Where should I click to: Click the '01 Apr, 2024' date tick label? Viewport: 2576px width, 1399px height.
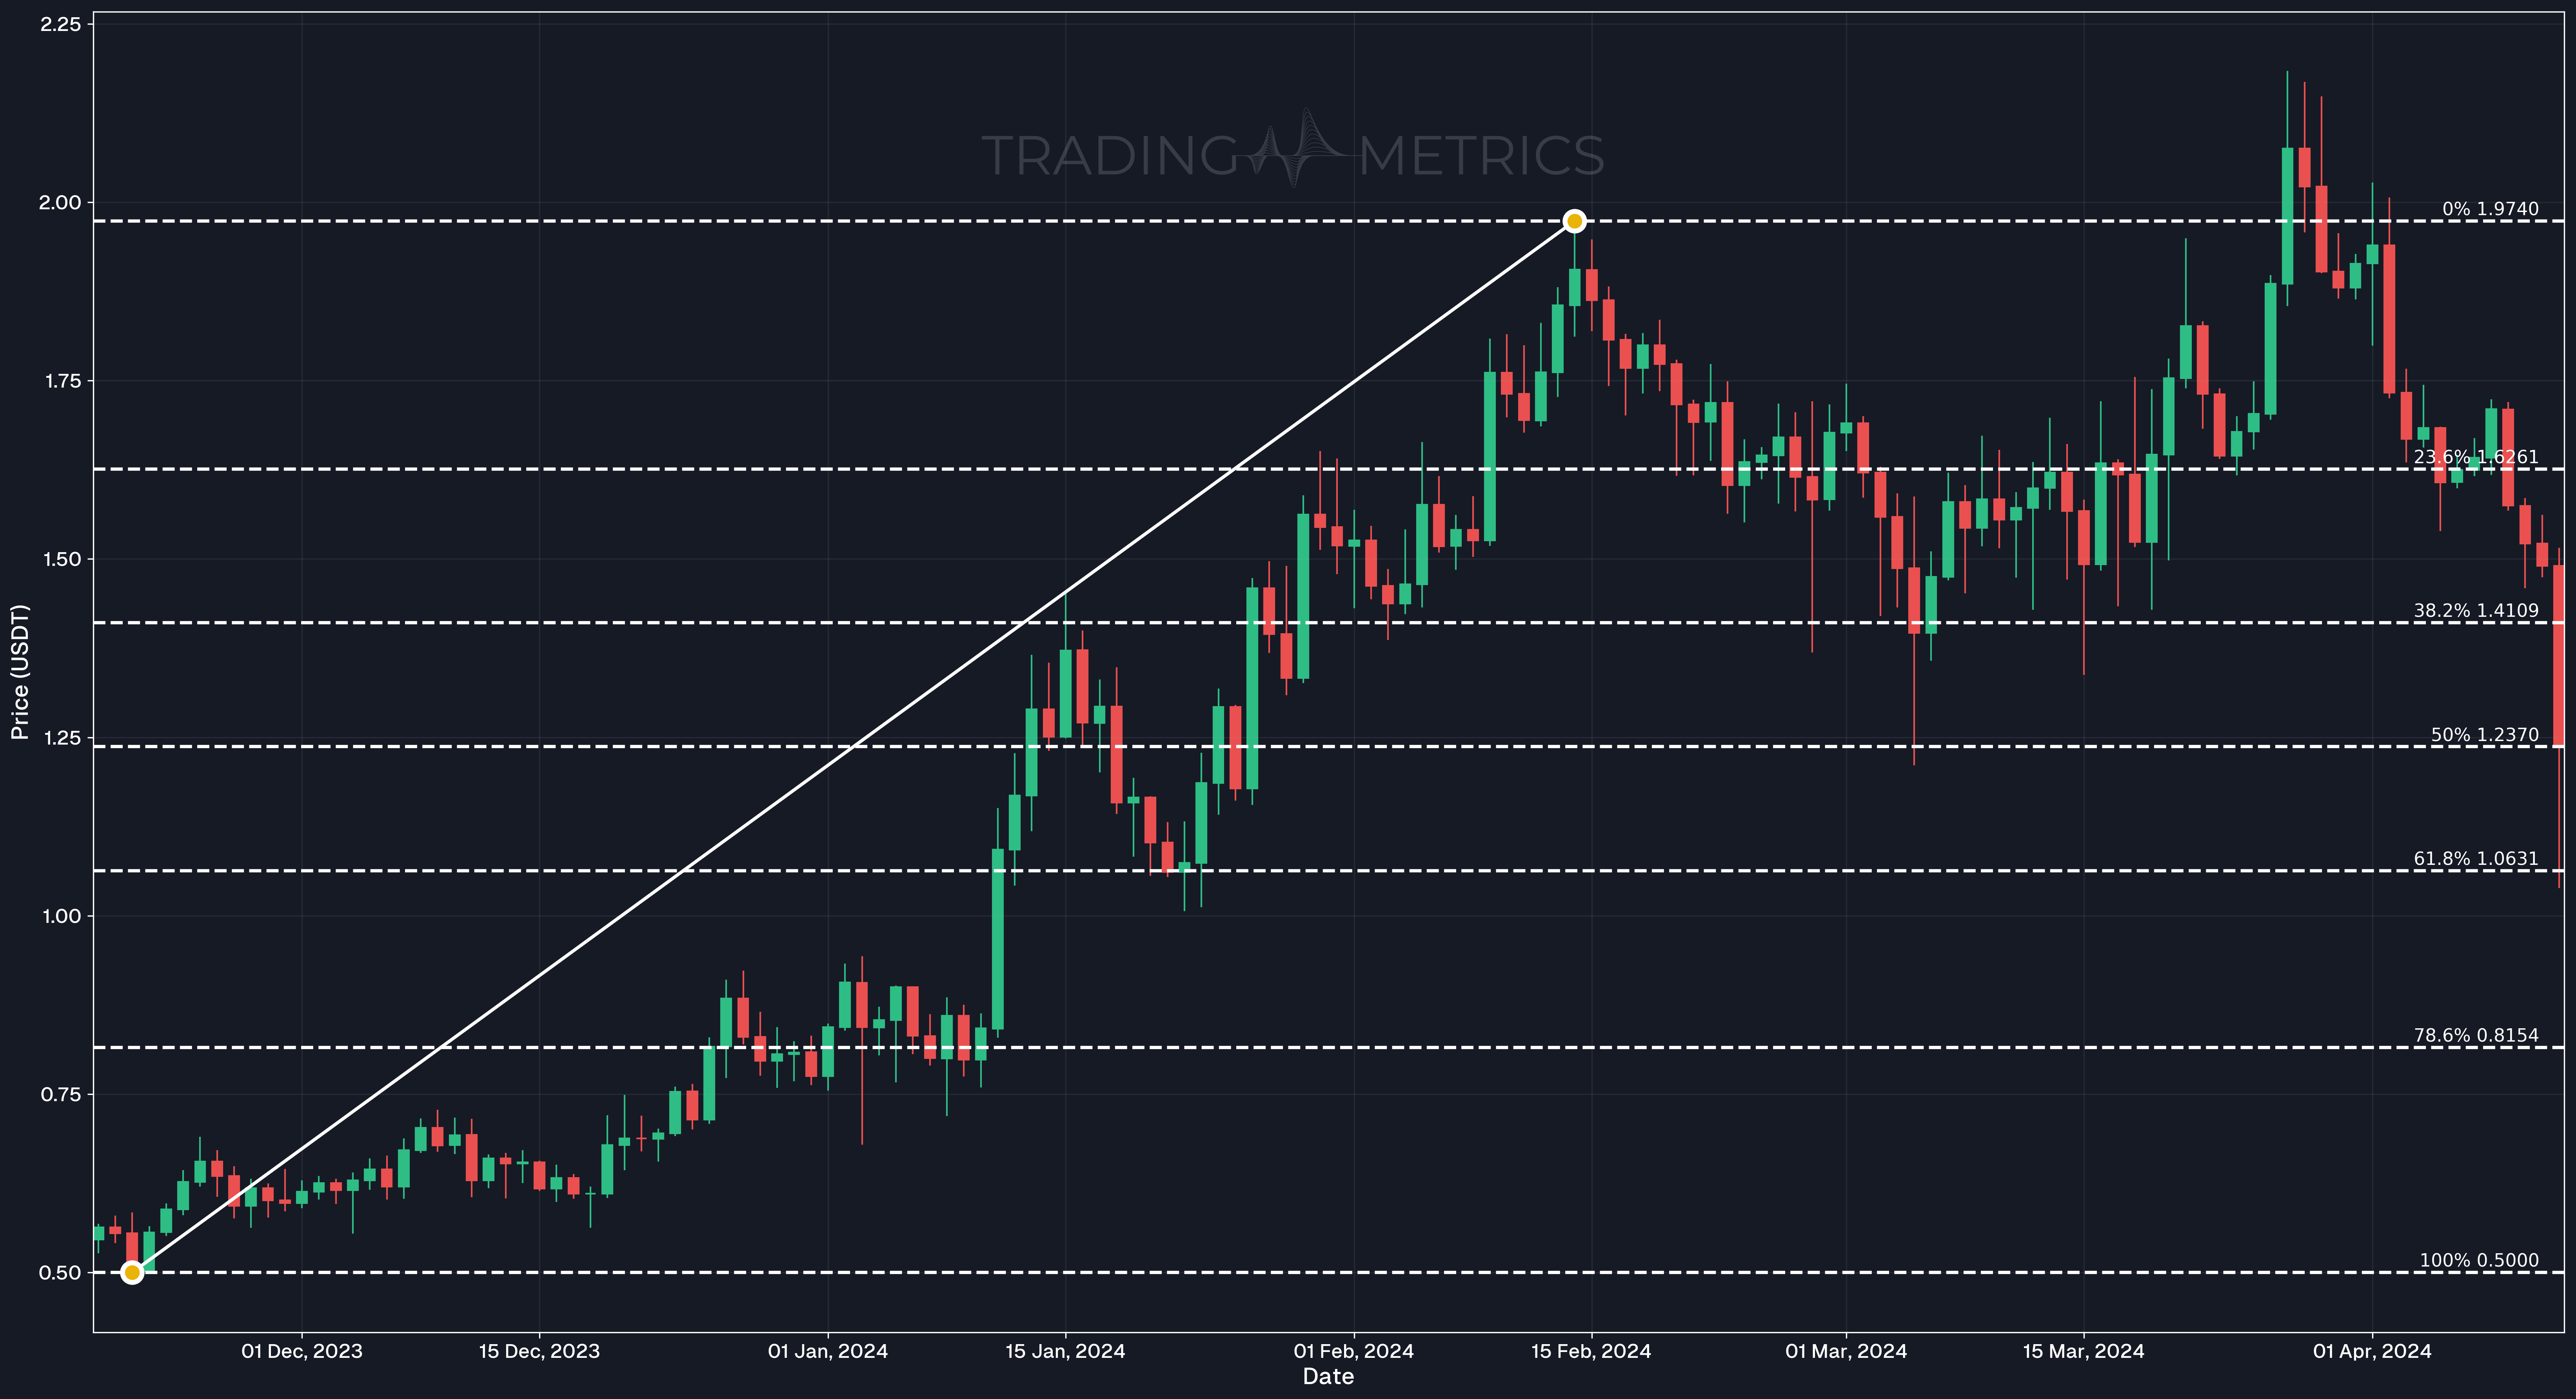point(2372,1352)
